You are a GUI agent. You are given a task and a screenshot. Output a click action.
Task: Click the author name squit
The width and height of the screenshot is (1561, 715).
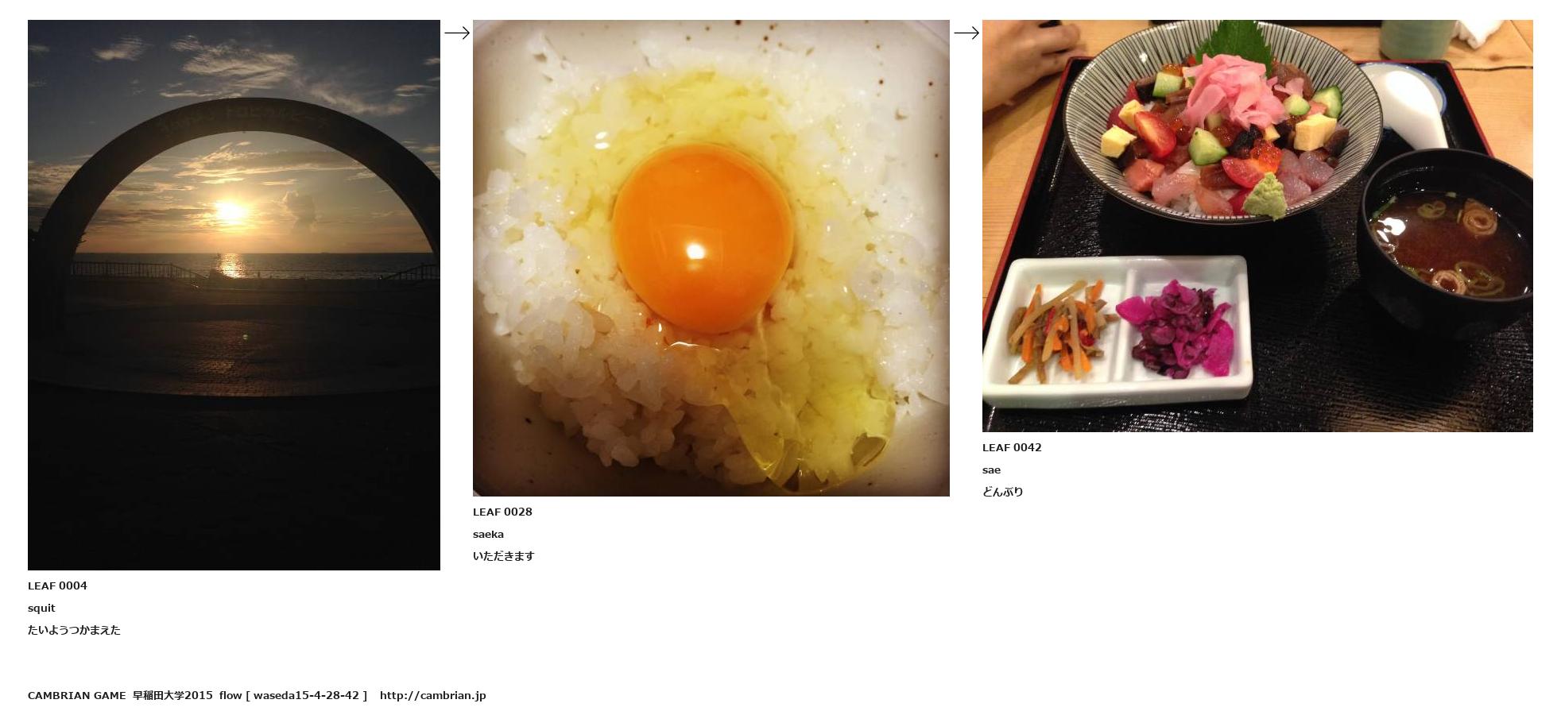(41, 608)
